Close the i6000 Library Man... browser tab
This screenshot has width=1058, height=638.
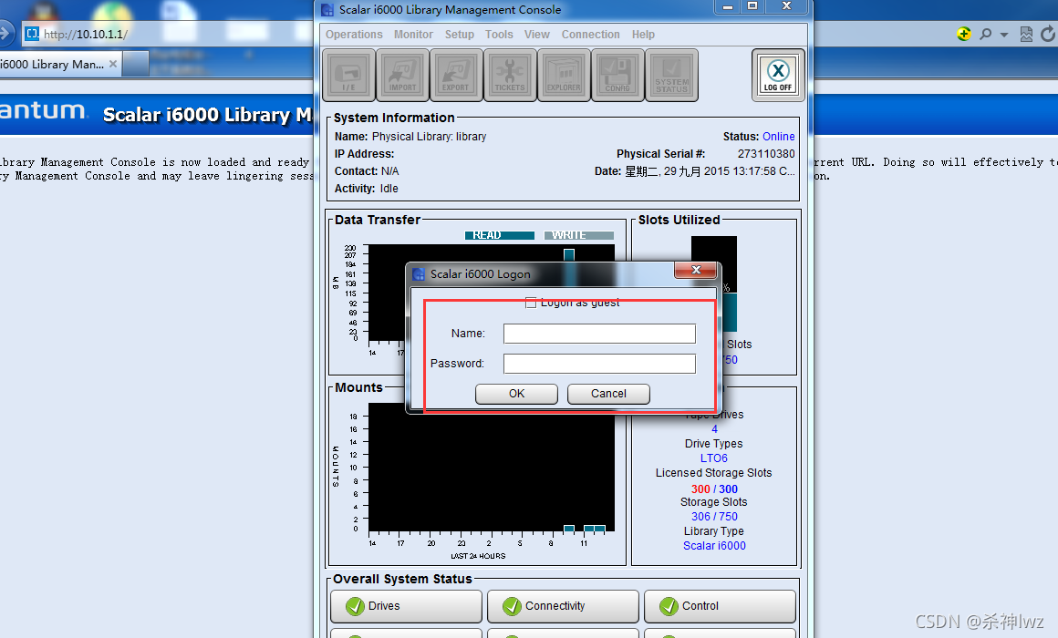[x=113, y=64]
